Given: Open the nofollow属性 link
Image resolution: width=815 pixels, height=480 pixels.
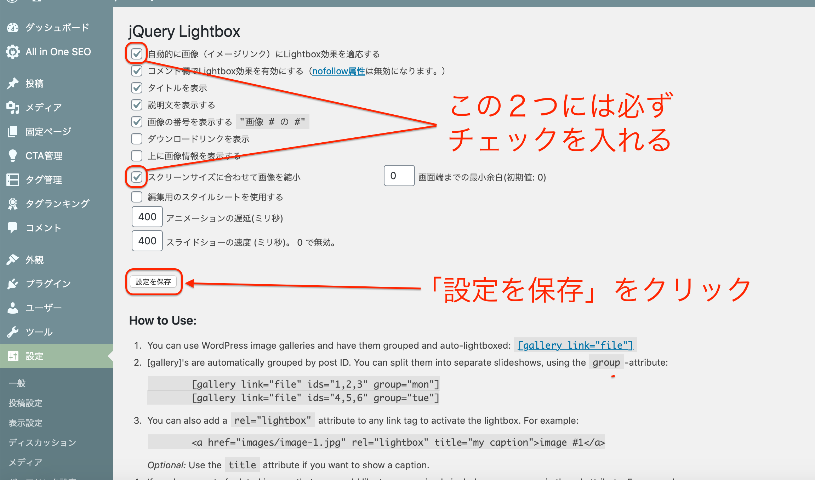Looking at the screenshot, I should click(x=338, y=71).
